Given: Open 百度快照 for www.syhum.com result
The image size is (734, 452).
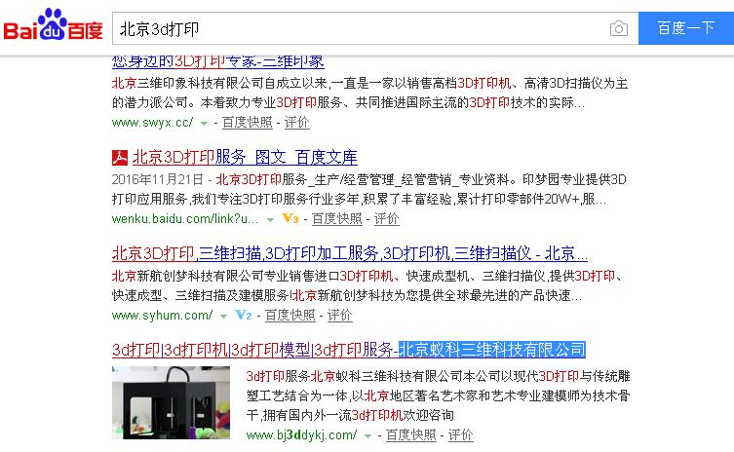Looking at the screenshot, I should tap(290, 316).
